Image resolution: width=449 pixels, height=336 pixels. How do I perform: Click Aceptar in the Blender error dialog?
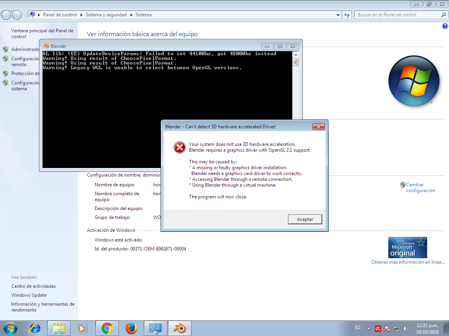tap(305, 219)
